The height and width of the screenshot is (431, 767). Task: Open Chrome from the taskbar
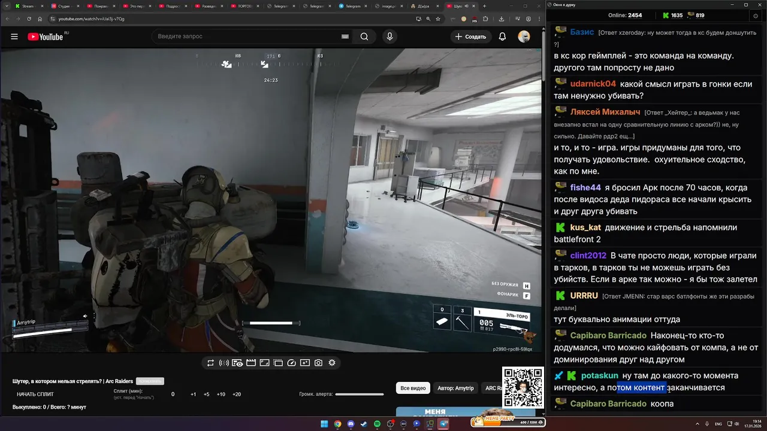pos(337,424)
